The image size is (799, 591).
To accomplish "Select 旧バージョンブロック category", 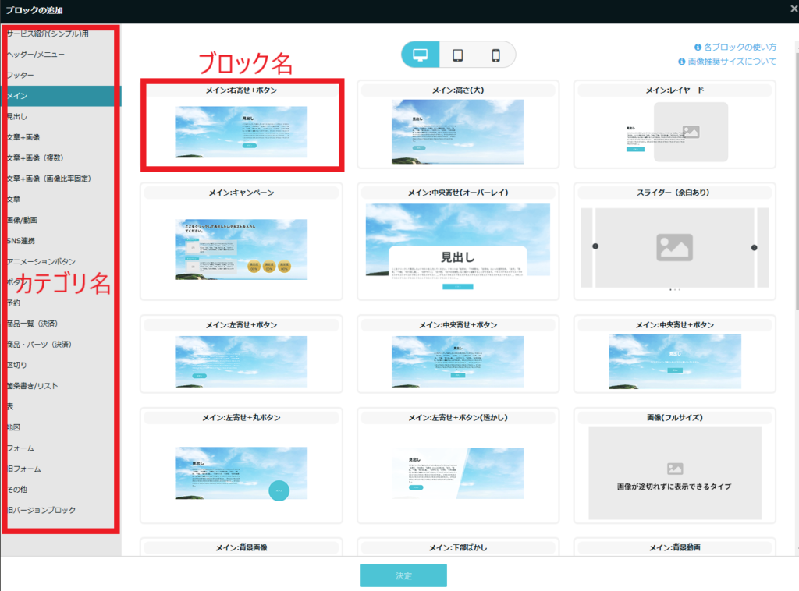I will coord(41,510).
